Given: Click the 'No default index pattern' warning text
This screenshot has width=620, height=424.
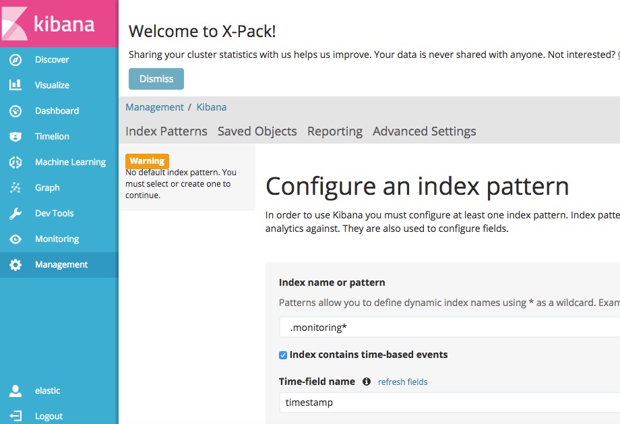Looking at the screenshot, I should point(181,184).
